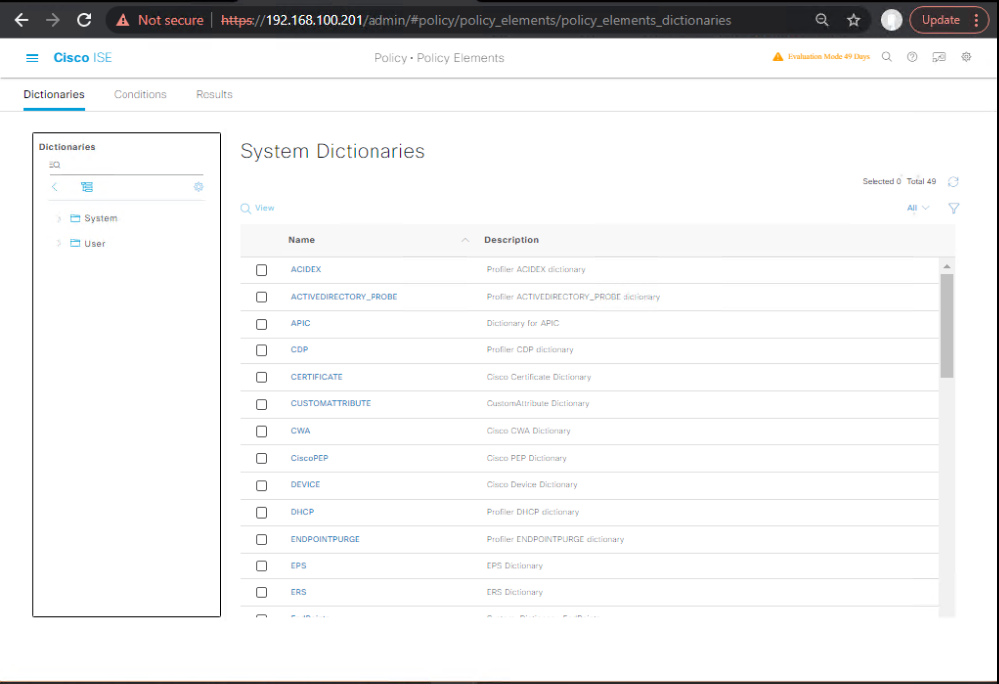Switch to the Dictionaries tab
Viewport: 999px width, 684px height.
click(54, 95)
